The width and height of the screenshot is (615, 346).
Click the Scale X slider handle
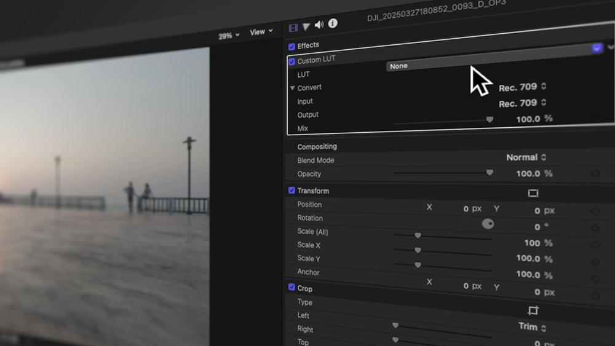pos(418,250)
